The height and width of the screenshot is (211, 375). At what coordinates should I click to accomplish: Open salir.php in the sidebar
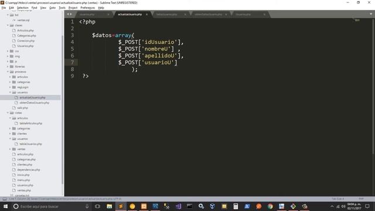(x=22, y=108)
